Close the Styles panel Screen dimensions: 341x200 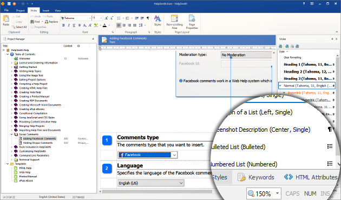pyautogui.click(x=337, y=39)
